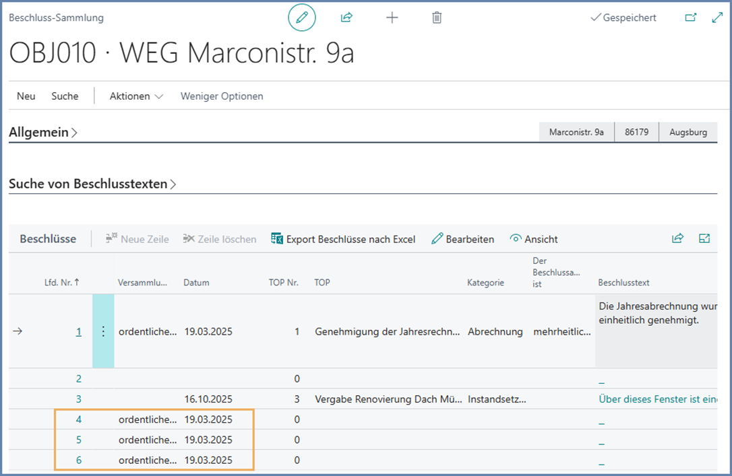Click Export Beschlüsse nach Excel
This screenshot has height=476, width=732.
pos(343,239)
